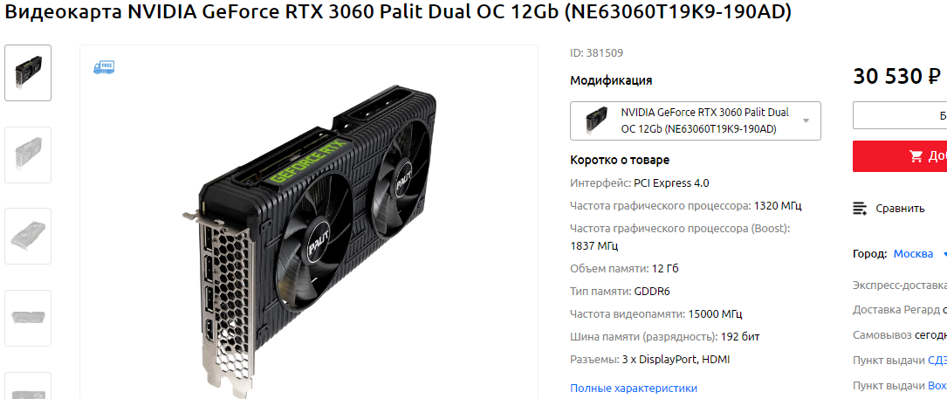Viewport: 947px width, 399px height.
Task: Open the city dropdown arrow next to Москва
Action: [944, 255]
